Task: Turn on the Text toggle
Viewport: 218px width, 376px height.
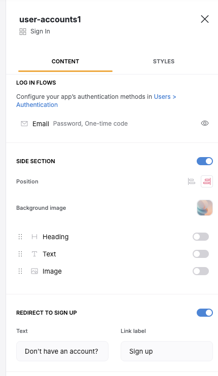Action: click(x=201, y=254)
